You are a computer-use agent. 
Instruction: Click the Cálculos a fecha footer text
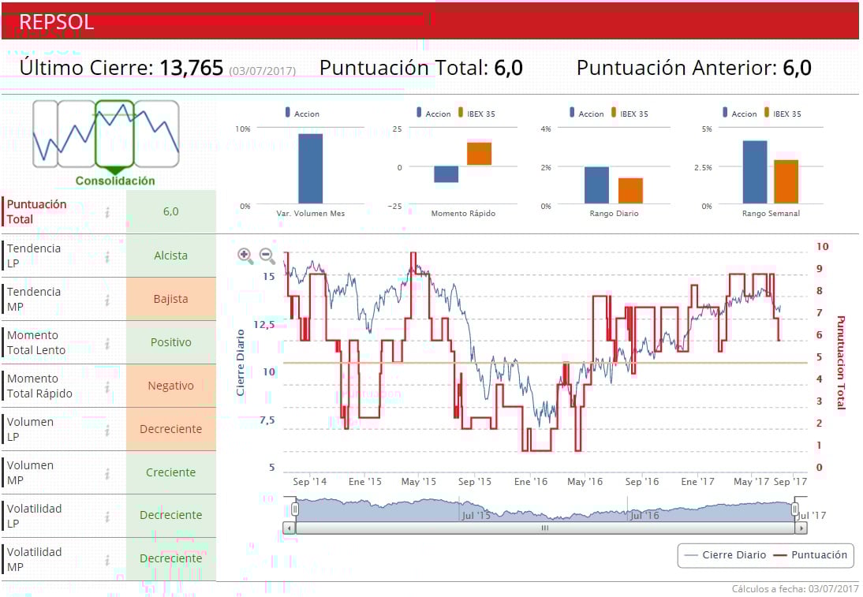(x=795, y=589)
